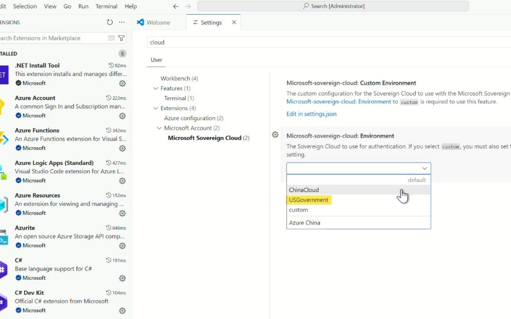This screenshot has width=511, height=319.
Task: Select the blank default option
Action: (359, 180)
